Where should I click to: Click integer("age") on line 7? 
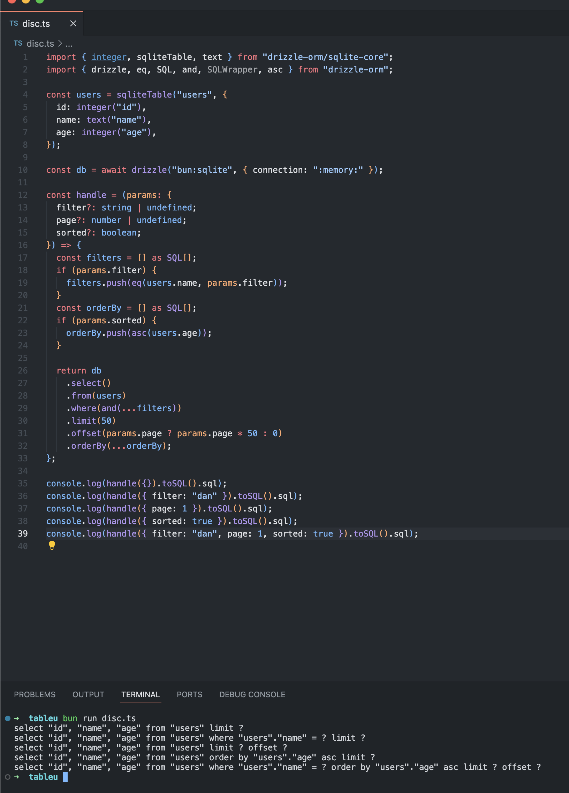coord(116,132)
